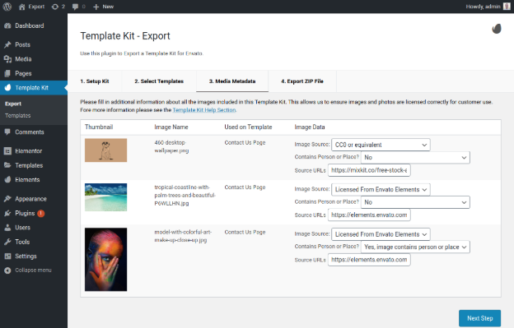
Task: Click the mixkit.co Source URL field
Action: (x=369, y=170)
